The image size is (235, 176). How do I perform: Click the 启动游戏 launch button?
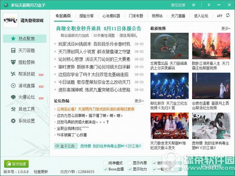[211, 166]
